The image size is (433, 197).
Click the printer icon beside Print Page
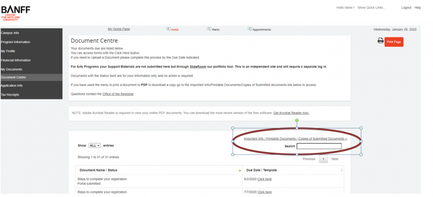[380, 41]
